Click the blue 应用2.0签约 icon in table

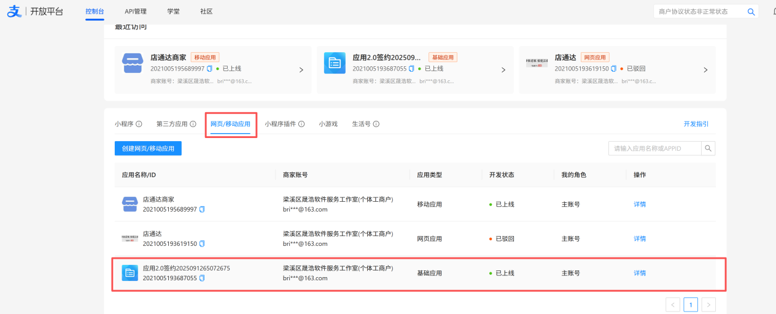pos(130,273)
